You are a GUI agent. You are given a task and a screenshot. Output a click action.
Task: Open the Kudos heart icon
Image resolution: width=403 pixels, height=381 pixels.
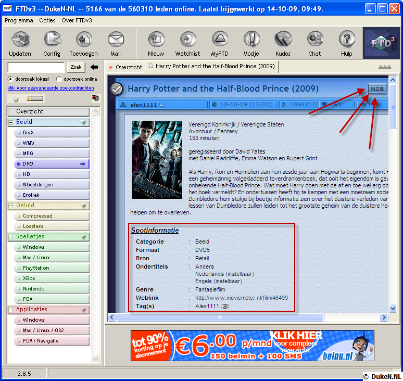pos(283,40)
